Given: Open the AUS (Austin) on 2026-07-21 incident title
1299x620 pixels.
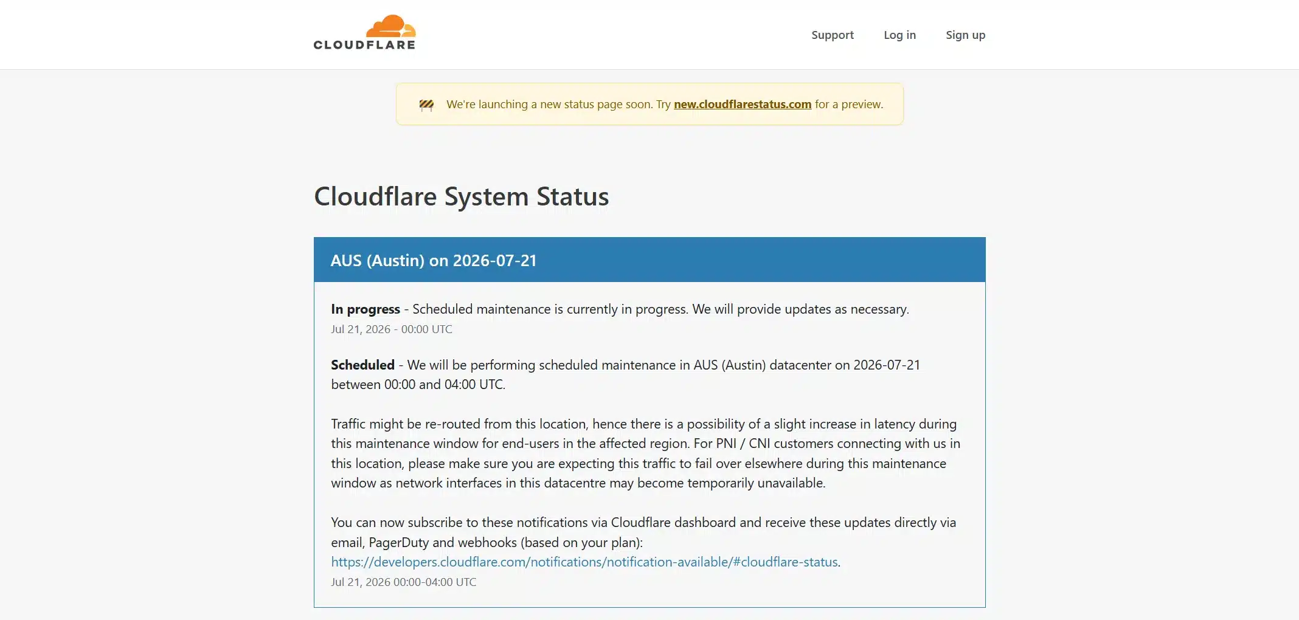Looking at the screenshot, I should 434,260.
